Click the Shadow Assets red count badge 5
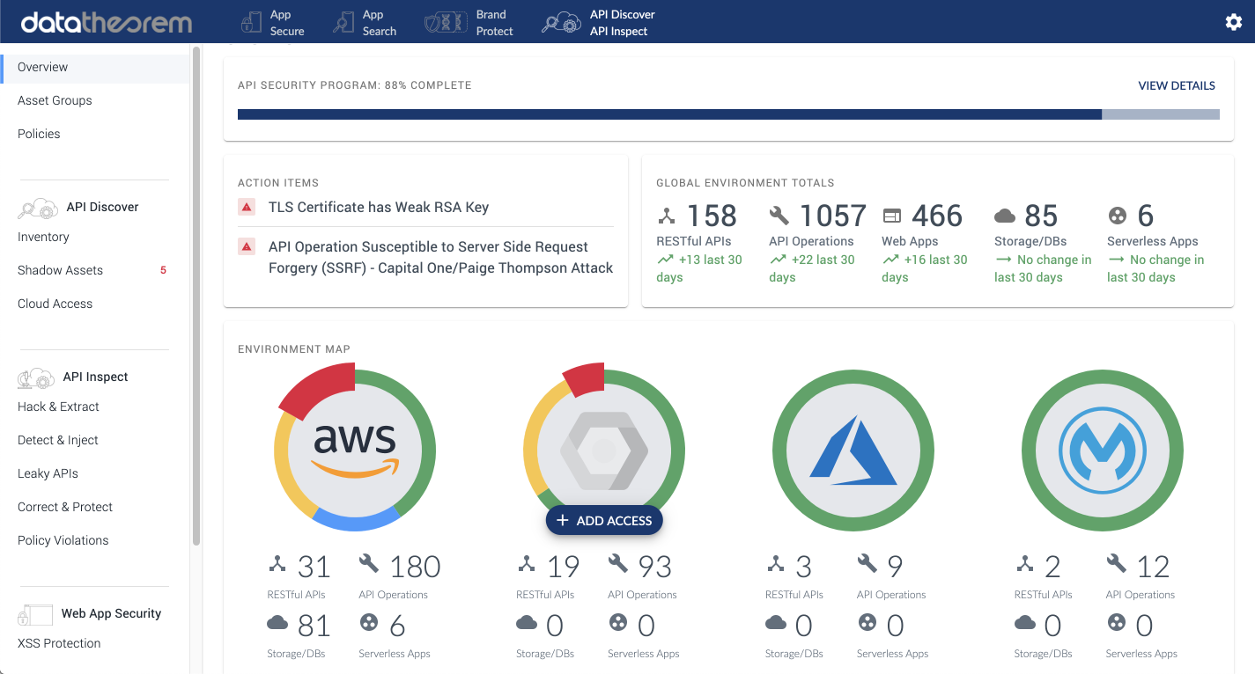Screen dimensions: 1255x674 click(x=163, y=270)
